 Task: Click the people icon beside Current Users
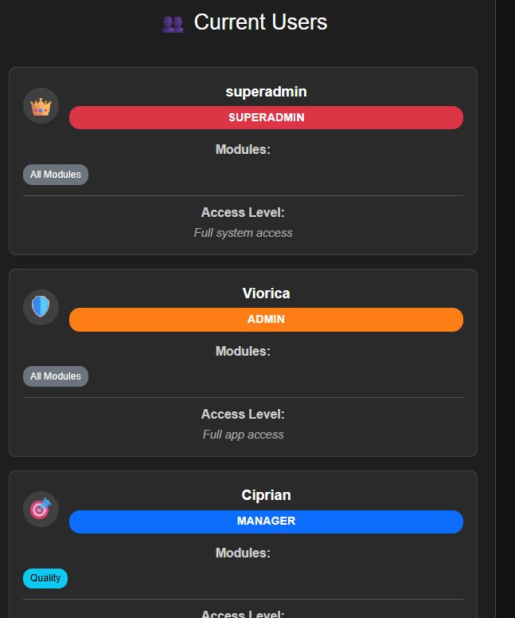[173, 24]
